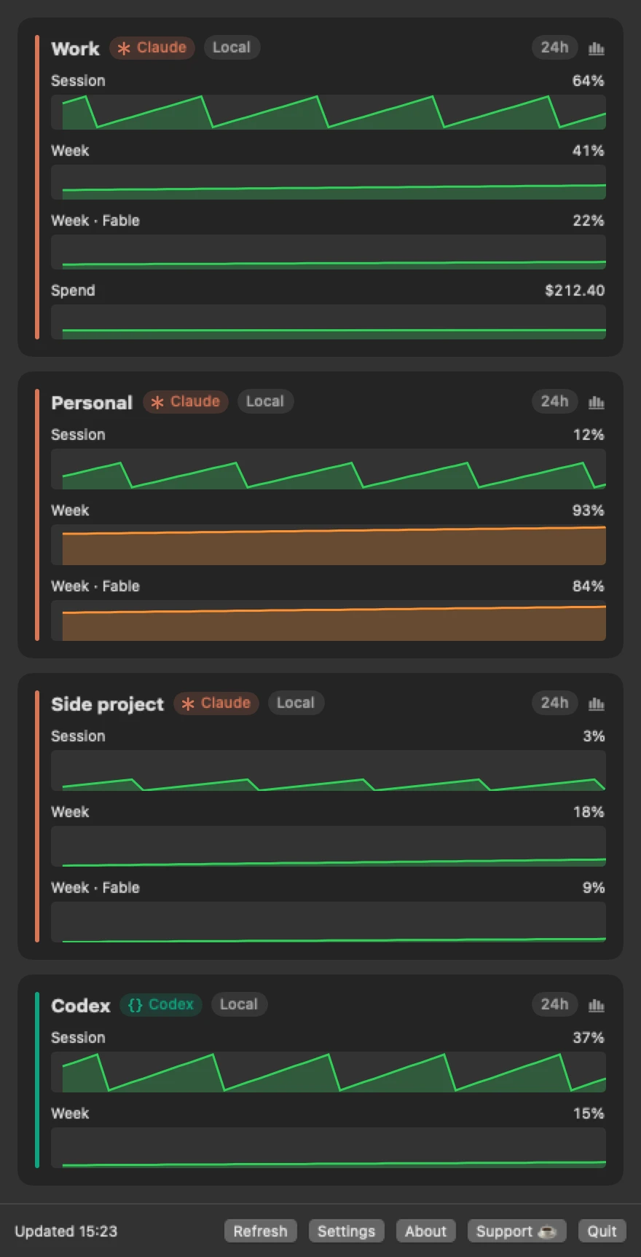This screenshot has width=641, height=1257.
Task: Click the Side project Week chart
Action: [329, 846]
